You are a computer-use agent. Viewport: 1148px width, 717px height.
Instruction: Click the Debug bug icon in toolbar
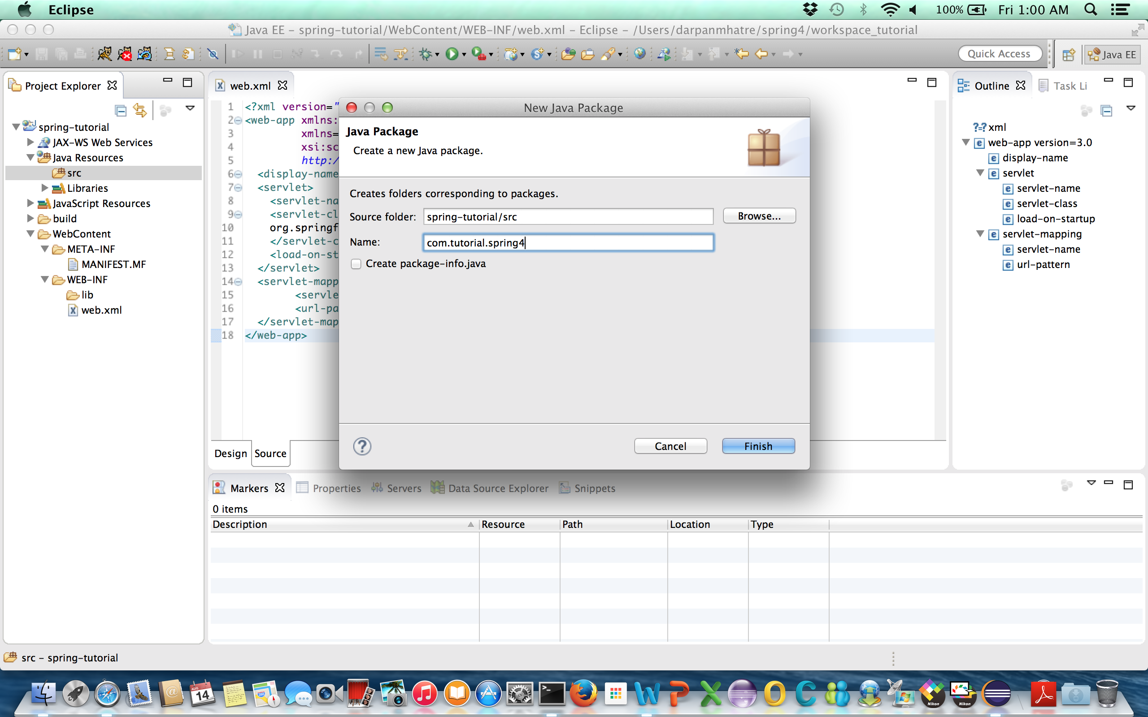tap(426, 54)
